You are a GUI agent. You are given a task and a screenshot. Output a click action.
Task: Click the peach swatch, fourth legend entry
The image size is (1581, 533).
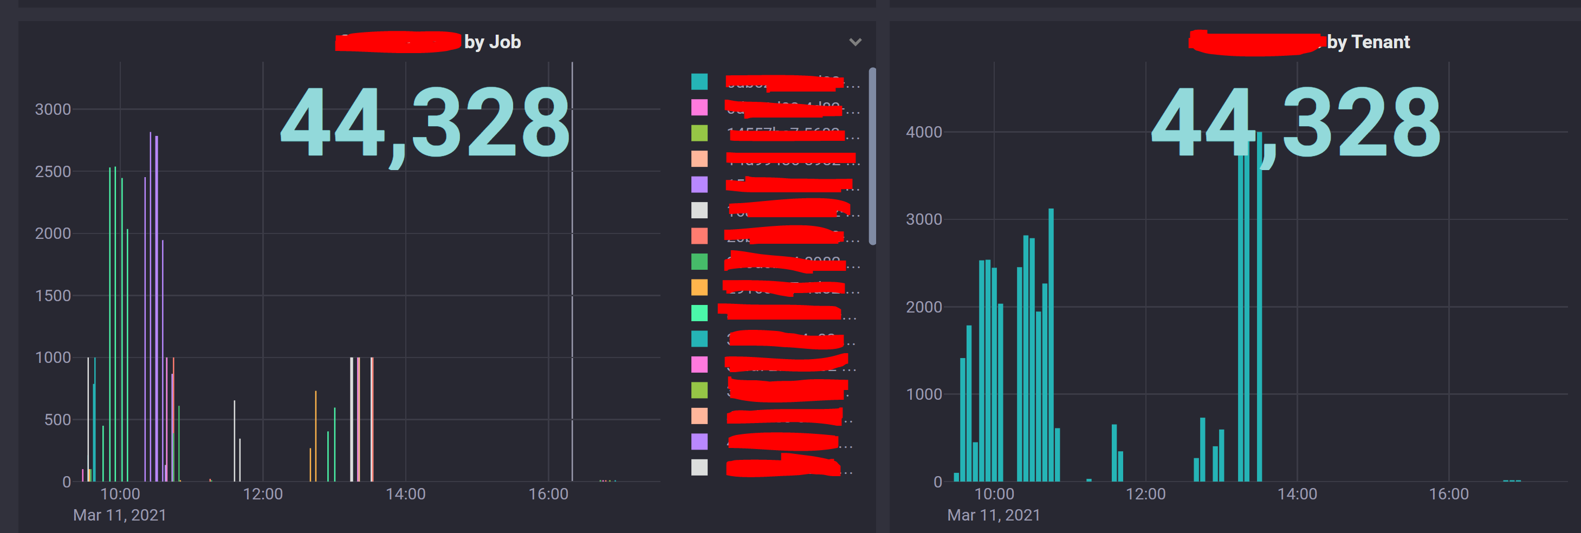pos(699,157)
